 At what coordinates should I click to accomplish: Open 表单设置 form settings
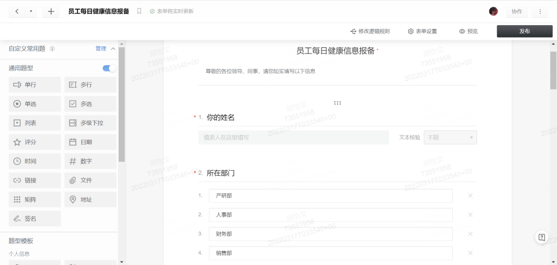[422, 31]
